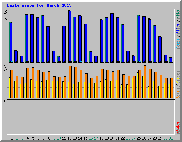The height and width of the screenshot is (142, 182).
Task: Click day label 21 on axis
Action: coord(117,138)
